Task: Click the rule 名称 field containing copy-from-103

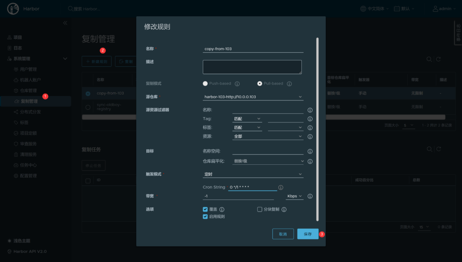Action: [x=253, y=49]
